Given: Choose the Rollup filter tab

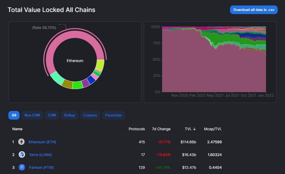Looking at the screenshot, I should (x=69, y=115).
